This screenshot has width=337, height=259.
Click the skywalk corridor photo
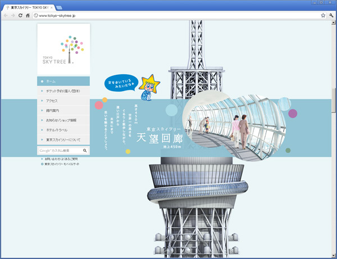(234, 126)
